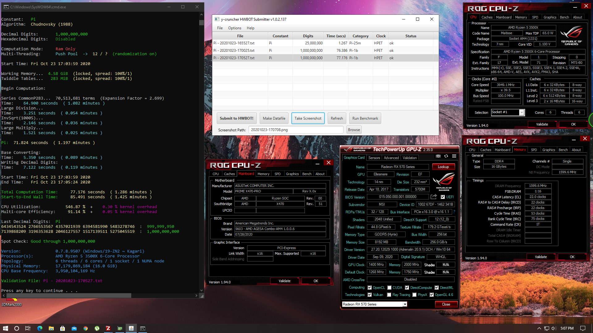Open the 3DMark2000 desktop shortcut
Image resolution: width=593 pixels, height=333 pixels.
tap(12, 302)
